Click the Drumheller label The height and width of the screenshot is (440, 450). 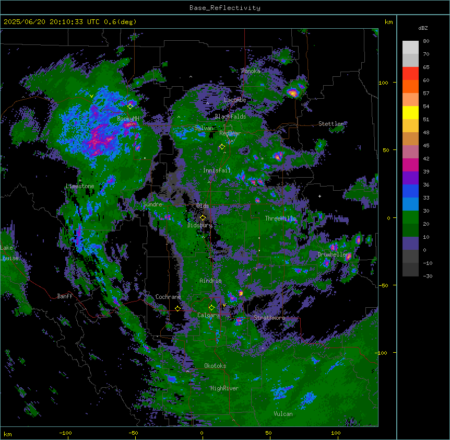(334, 254)
